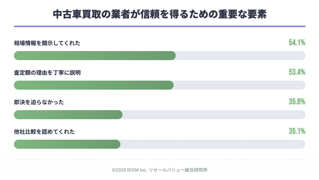Click the green bar for 他社比較を認めてくれた

point(67,144)
